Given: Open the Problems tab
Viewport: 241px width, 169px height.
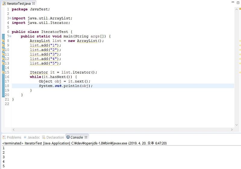Looking at the screenshot, I should 12,137.
